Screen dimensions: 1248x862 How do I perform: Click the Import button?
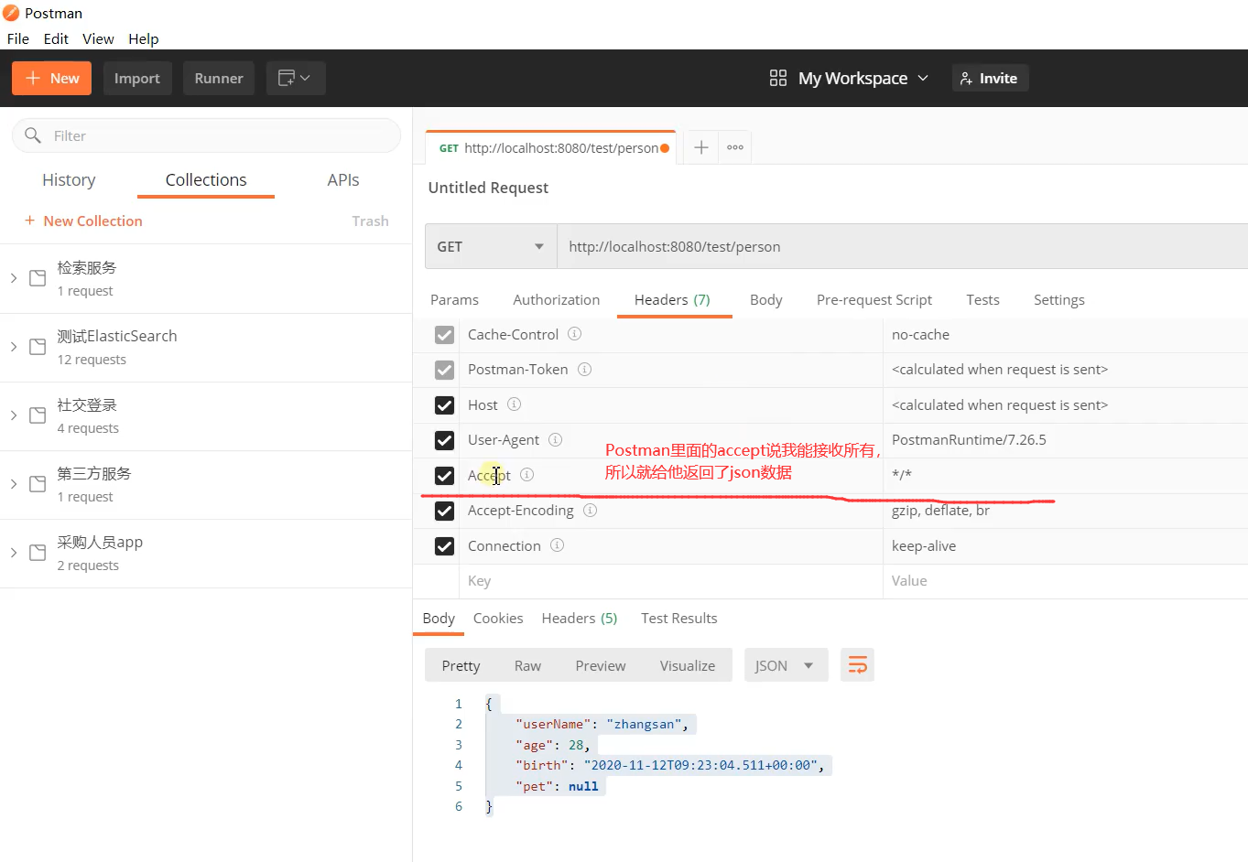pos(137,78)
